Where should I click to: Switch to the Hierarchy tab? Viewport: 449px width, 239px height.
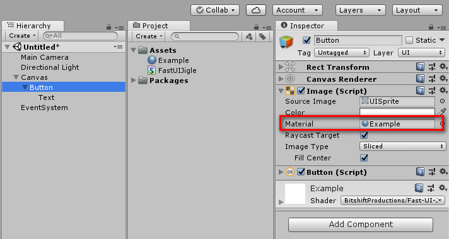tap(33, 26)
